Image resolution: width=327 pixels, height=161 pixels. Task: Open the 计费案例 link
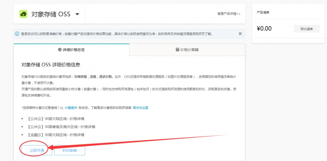71,108
